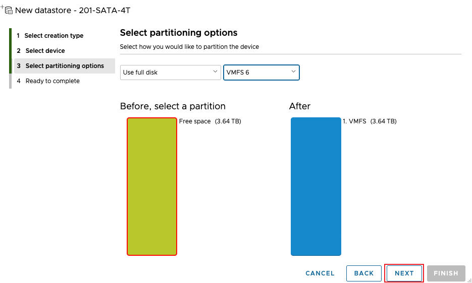The width and height of the screenshot is (472, 283).
Task: Select step 3 Select partitioning options
Action: point(65,66)
